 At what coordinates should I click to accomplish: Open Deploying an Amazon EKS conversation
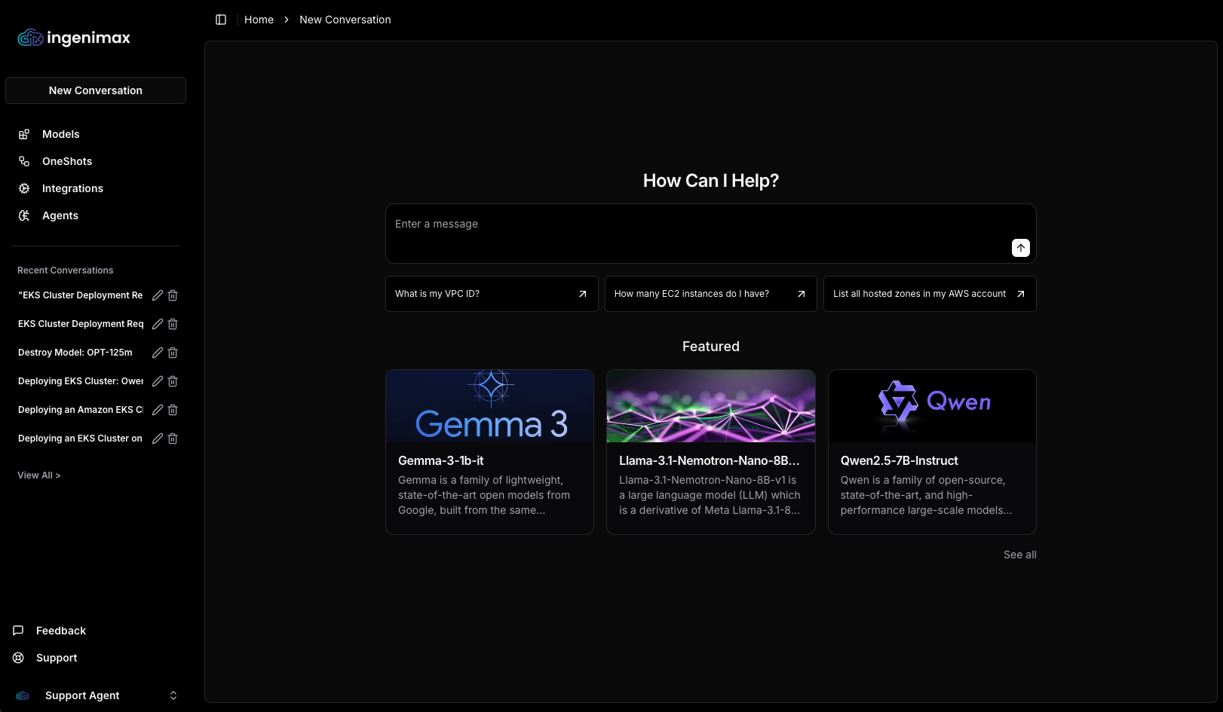click(x=81, y=410)
